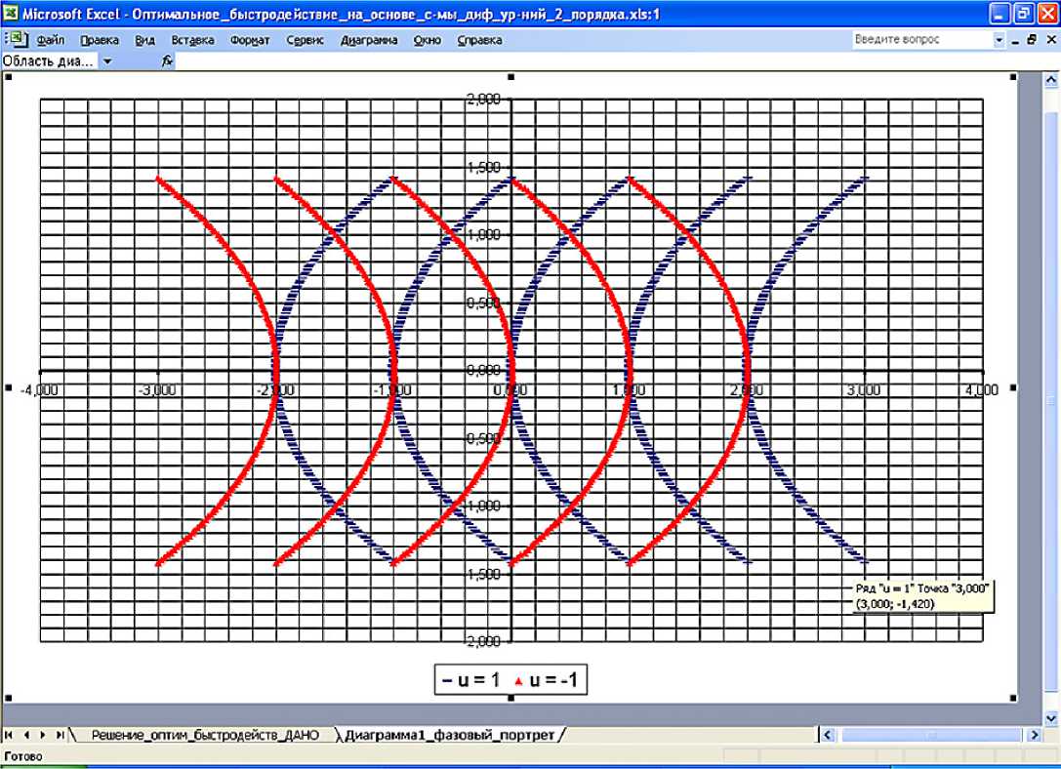Click the left-middle chart area selection handle
The height and width of the screenshot is (769, 1061).
click(8, 387)
